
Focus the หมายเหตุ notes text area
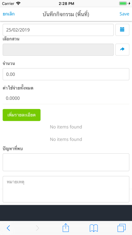click(66, 189)
